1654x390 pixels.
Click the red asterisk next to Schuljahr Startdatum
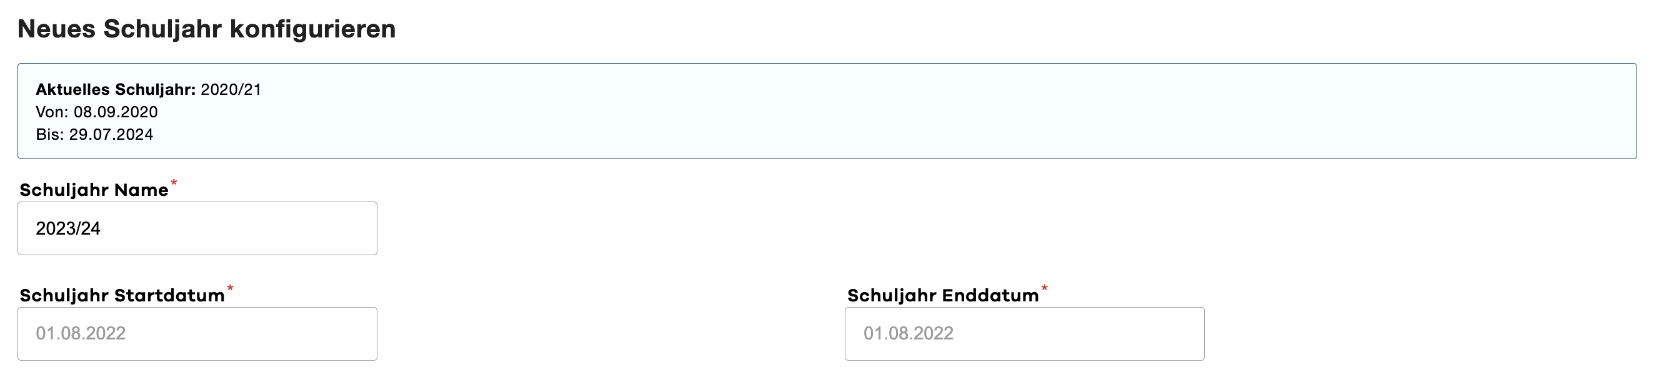click(231, 289)
